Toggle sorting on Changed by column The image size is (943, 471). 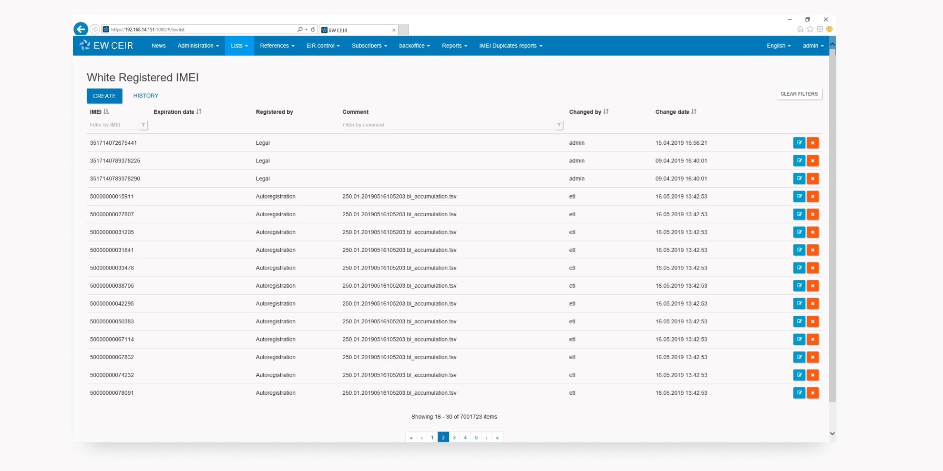(606, 112)
